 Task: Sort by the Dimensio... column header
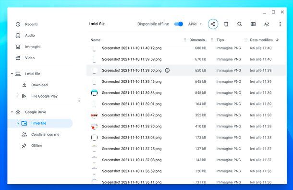pyautogui.click(x=198, y=40)
